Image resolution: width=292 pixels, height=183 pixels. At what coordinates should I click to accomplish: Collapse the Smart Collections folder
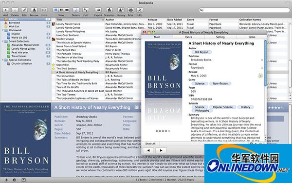click(x=3, y=41)
